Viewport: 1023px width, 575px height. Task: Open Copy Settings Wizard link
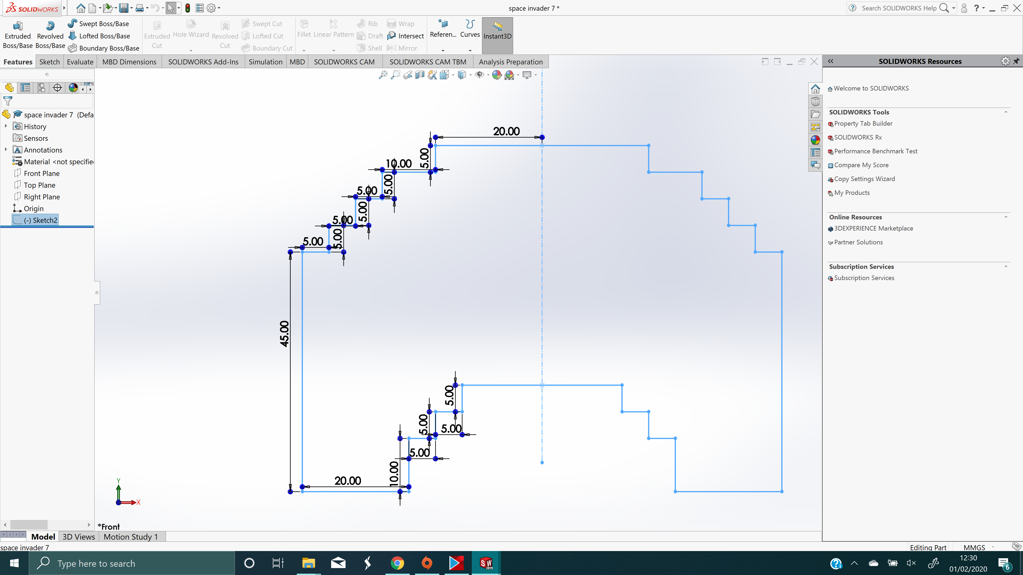864,179
